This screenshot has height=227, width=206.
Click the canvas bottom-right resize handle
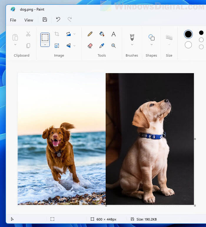point(195,205)
